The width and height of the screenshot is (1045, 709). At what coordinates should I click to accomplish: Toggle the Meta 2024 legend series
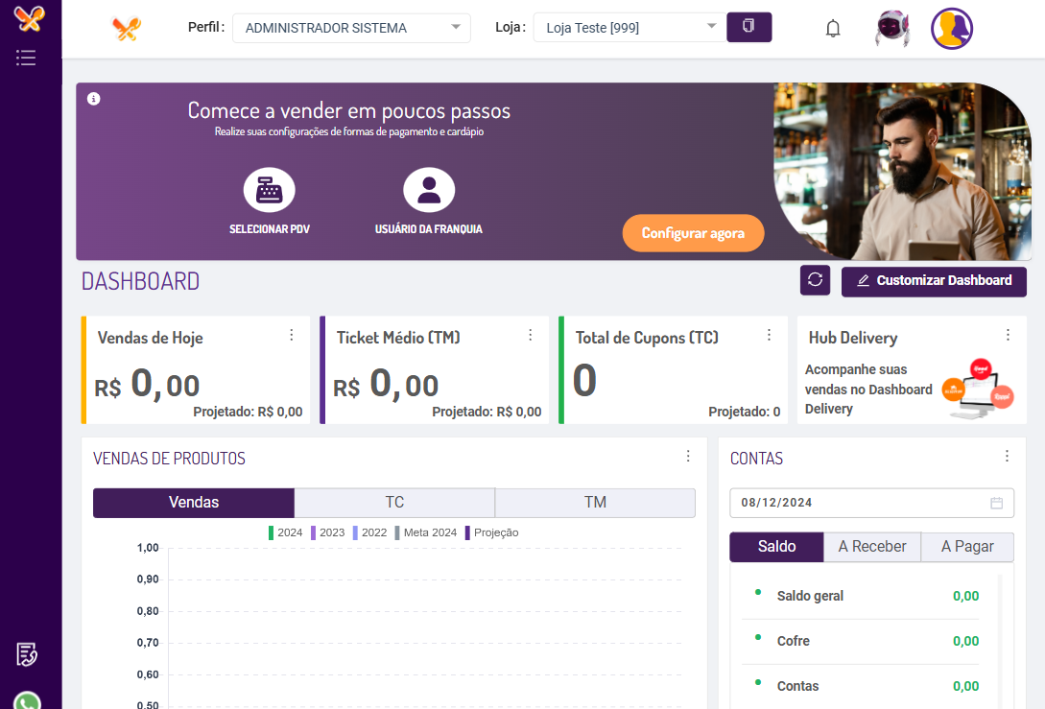click(x=424, y=532)
